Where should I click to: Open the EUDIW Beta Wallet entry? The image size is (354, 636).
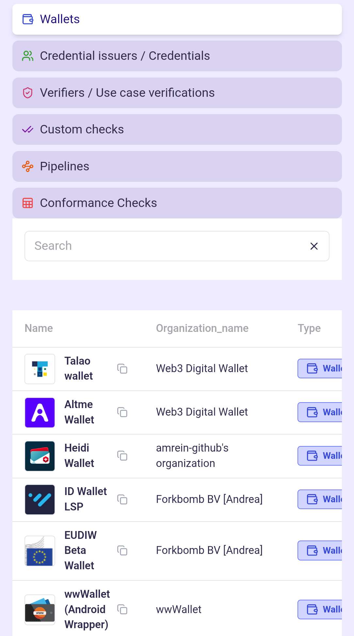(x=80, y=550)
